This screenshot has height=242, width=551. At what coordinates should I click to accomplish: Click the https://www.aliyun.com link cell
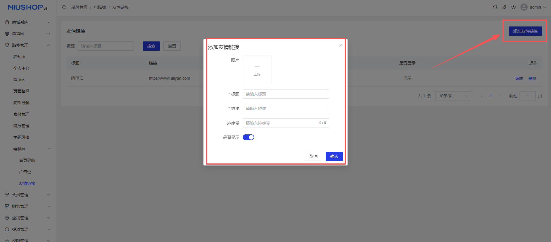[169, 78]
